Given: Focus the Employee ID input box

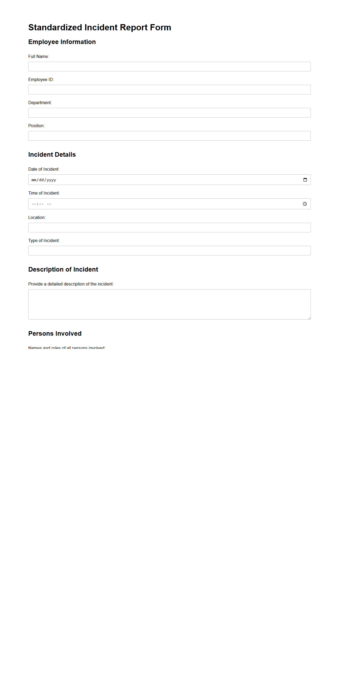Looking at the screenshot, I should (169, 90).
